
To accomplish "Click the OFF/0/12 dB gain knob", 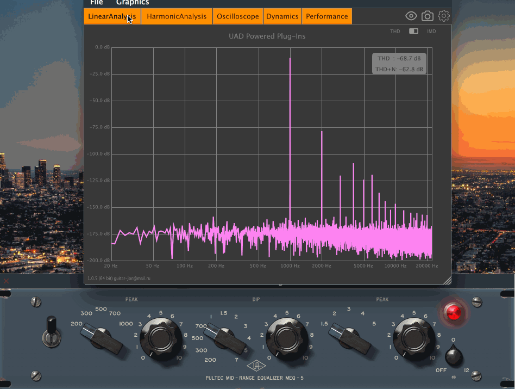I will (x=454, y=355).
